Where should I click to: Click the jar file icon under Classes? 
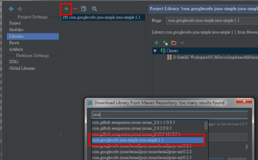(x=169, y=57)
